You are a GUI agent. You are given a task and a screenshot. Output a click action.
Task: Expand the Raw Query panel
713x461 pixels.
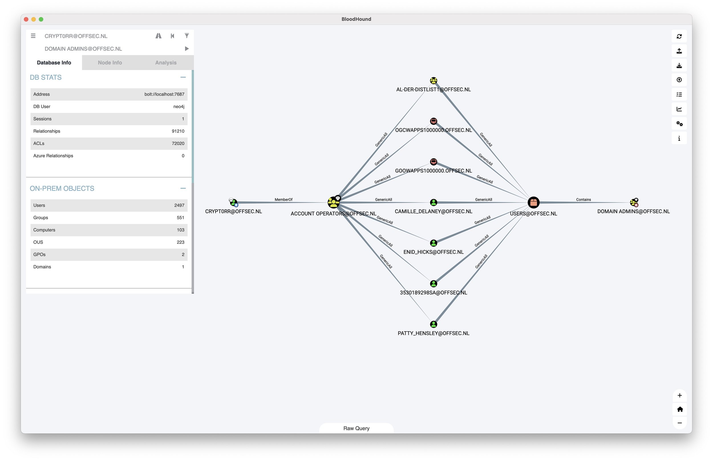(356, 428)
